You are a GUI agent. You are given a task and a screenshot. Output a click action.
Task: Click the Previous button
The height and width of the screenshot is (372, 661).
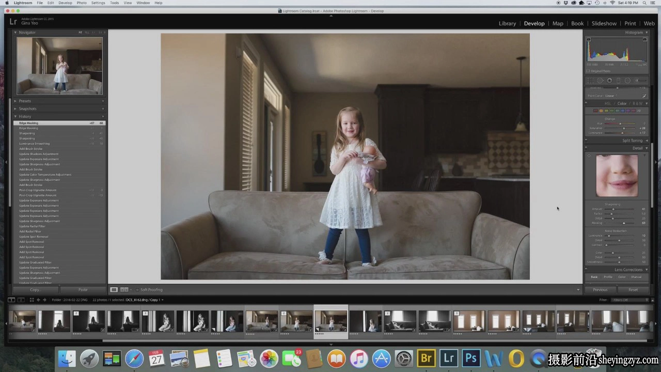tap(600, 290)
